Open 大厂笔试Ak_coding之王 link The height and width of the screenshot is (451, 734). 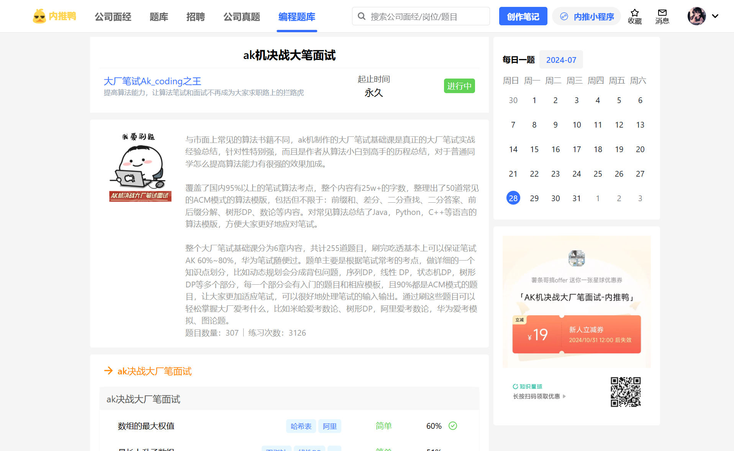152,81
